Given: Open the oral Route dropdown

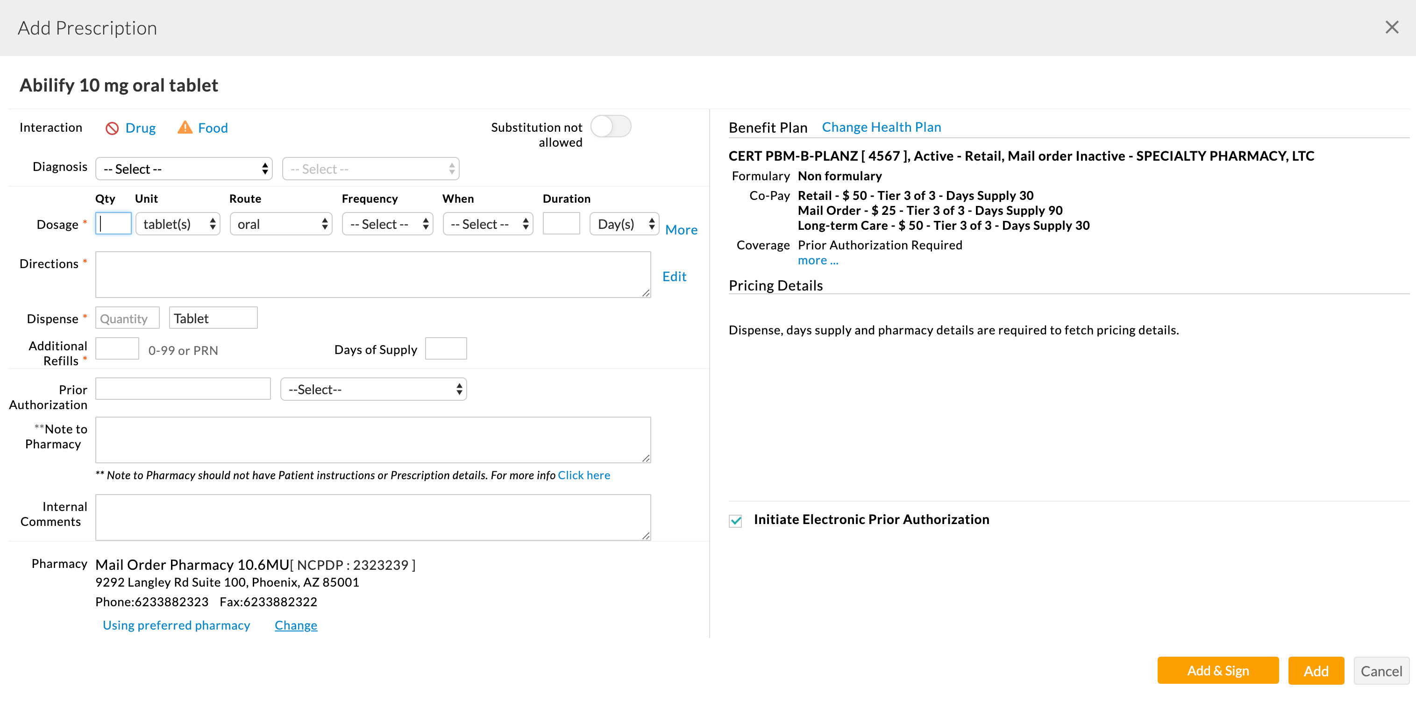Looking at the screenshot, I should pos(281,224).
